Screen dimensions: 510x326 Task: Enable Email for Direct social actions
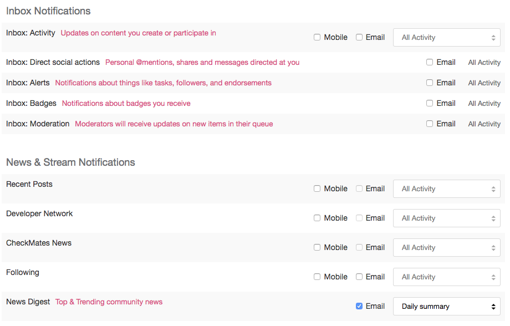[430, 62]
